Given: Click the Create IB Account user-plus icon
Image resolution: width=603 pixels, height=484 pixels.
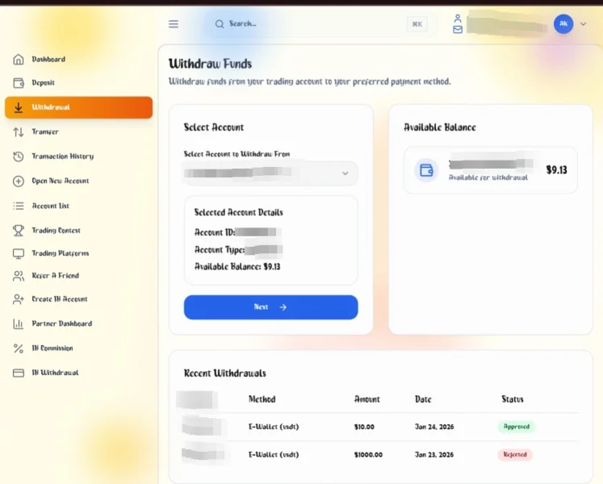Looking at the screenshot, I should tap(18, 299).
